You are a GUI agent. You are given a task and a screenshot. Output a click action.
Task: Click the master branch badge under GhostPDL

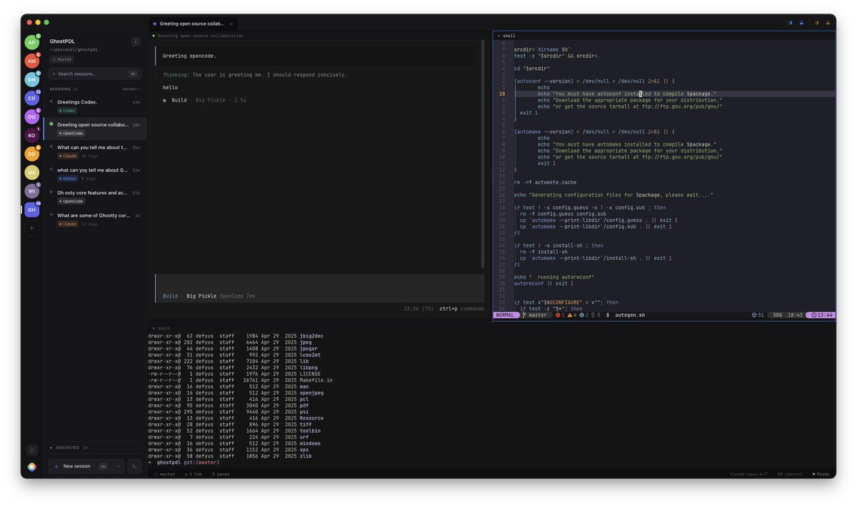tap(62, 59)
